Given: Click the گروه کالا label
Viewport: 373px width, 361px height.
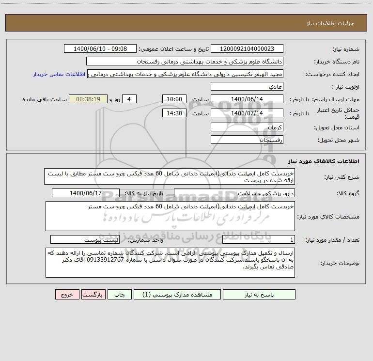Looking at the screenshot, I should tap(348, 193).
